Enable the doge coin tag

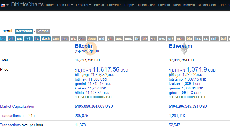(92, 39)
